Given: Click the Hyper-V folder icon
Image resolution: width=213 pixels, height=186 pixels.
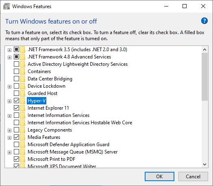Looking at the screenshot, I should (x=23, y=101).
